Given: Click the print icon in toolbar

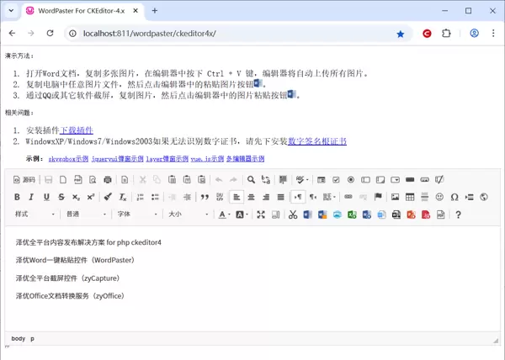Looking at the screenshot, I should click(x=108, y=179).
